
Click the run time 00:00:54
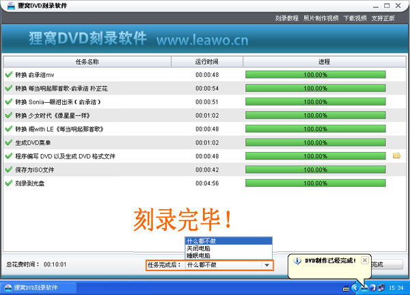[x=207, y=89]
